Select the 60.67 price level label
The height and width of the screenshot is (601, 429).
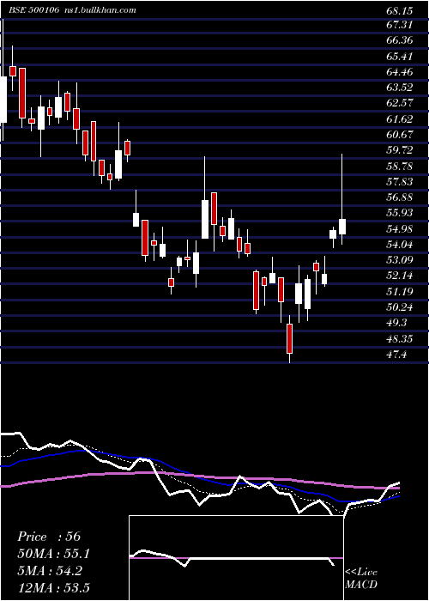(400, 135)
